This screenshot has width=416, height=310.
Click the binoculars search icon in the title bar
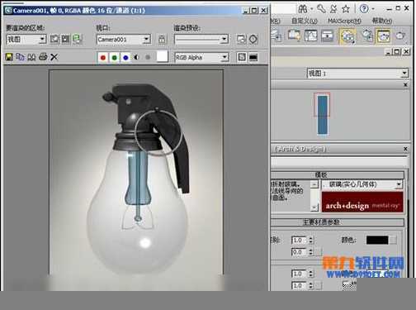click(303, 9)
